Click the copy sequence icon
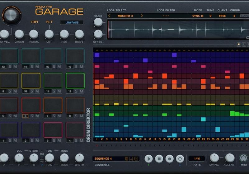The height and width of the screenshot is (174, 249). click(126, 158)
